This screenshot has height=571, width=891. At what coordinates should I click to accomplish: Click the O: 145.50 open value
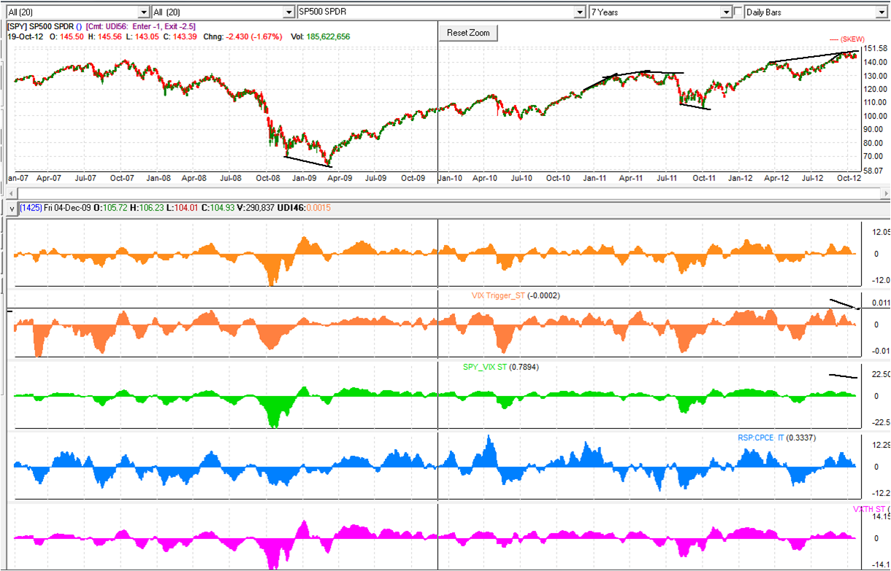click(x=65, y=36)
